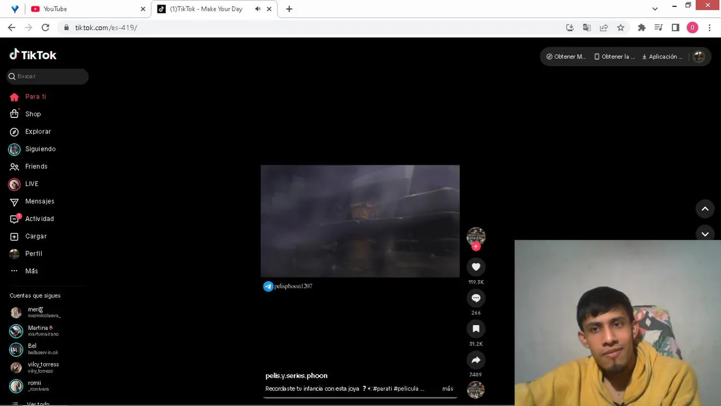Open followed account viky_torress
Image resolution: width=721 pixels, height=406 pixels.
click(x=35, y=368)
